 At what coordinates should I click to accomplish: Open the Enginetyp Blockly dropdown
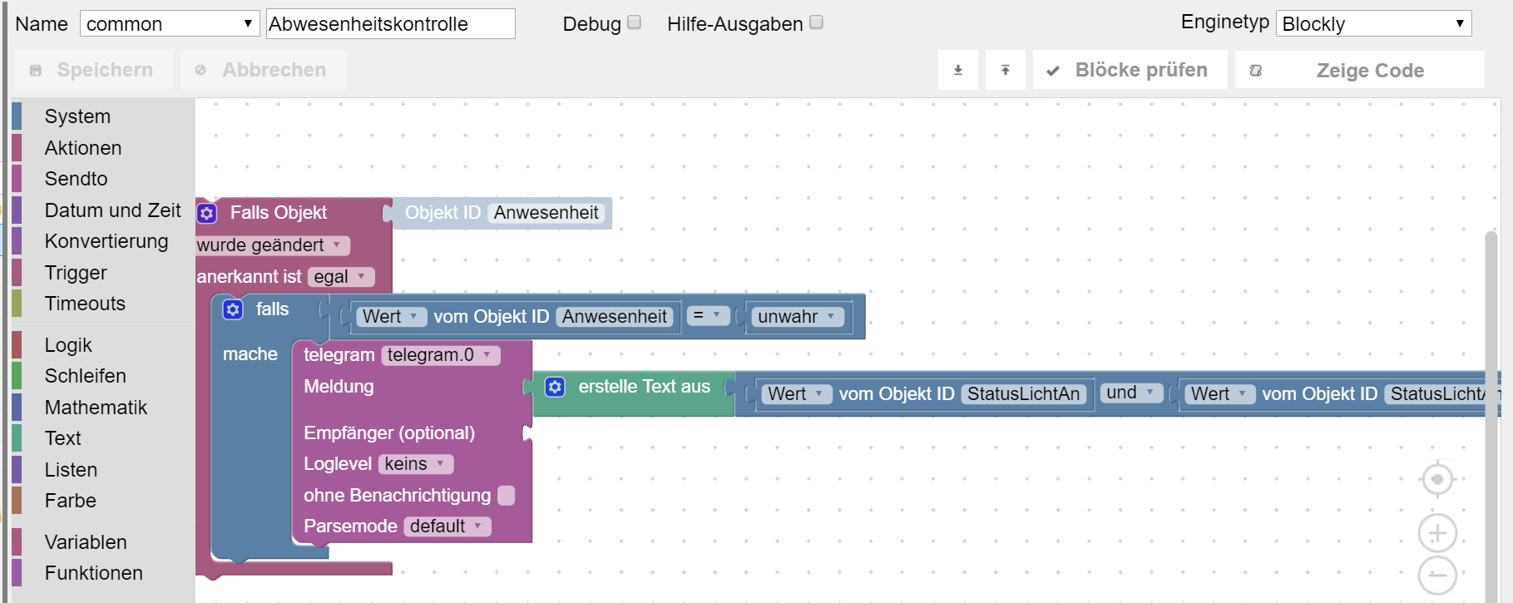(x=1373, y=23)
